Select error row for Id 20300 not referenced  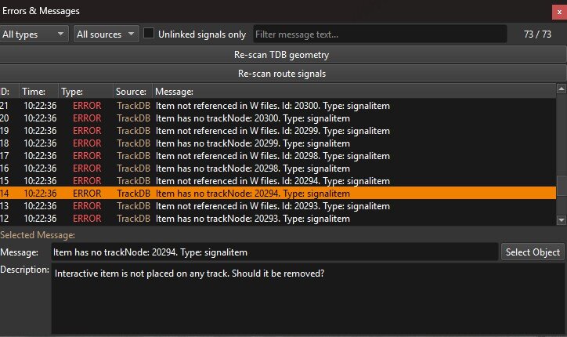[x=278, y=106]
